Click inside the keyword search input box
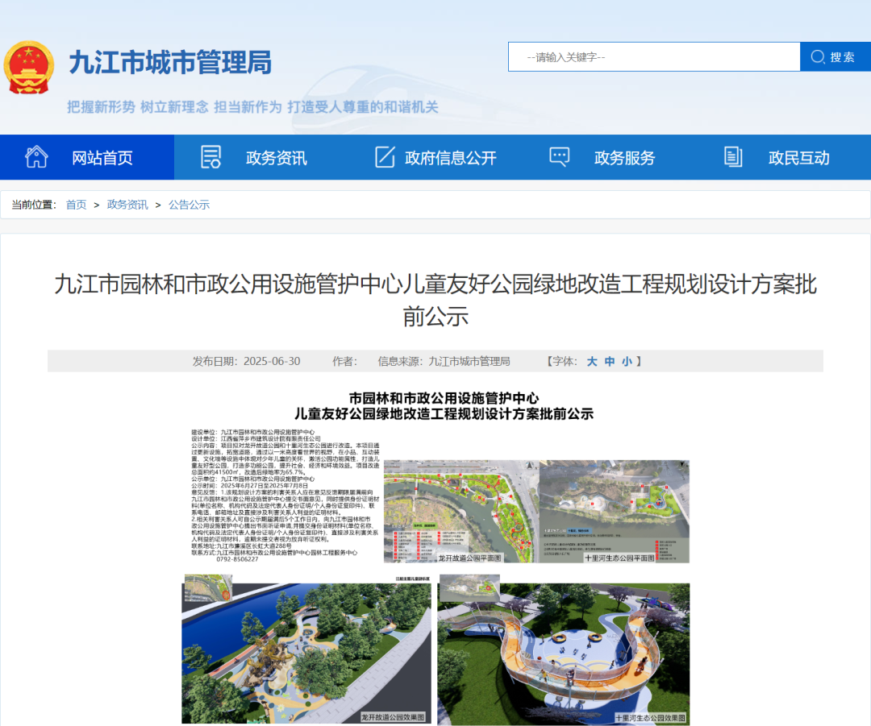 pyautogui.click(x=653, y=56)
